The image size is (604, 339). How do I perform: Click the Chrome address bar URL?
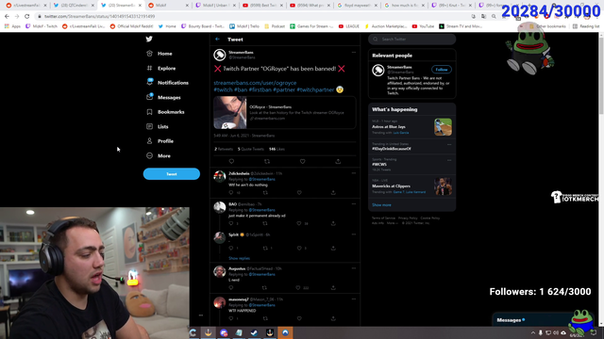coord(99,17)
